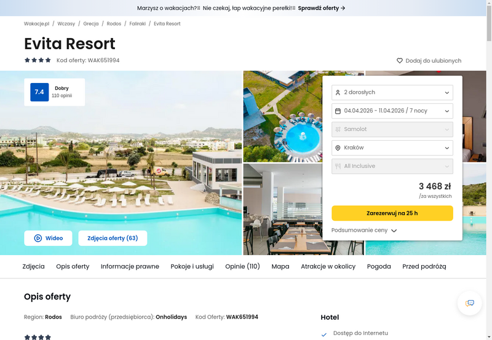Screen dimensions: 492x340
Task: Click the location pin icon beside Kraków
Action: (338, 148)
